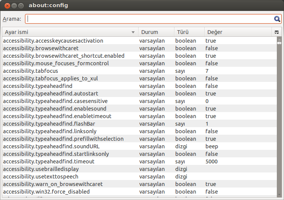
Task: Select accessibility.win32.force_disabled row
Action: [139, 192]
